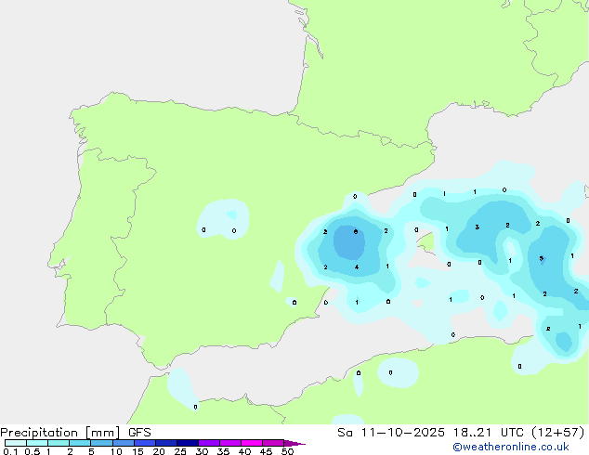Click the '40' legend scale label
The width and height of the screenshot is (589, 455).
(x=245, y=451)
